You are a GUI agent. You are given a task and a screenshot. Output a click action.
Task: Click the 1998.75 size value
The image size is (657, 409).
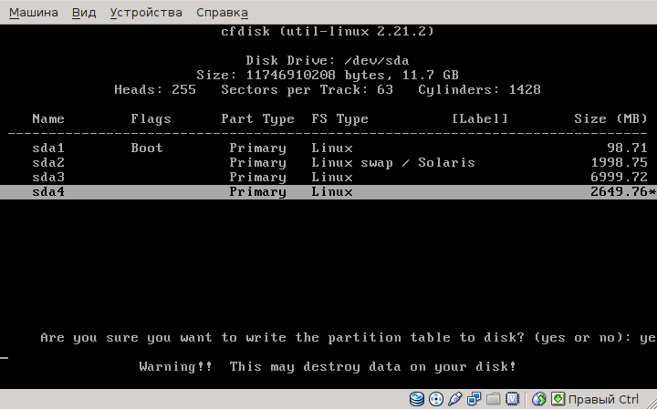tap(620, 163)
